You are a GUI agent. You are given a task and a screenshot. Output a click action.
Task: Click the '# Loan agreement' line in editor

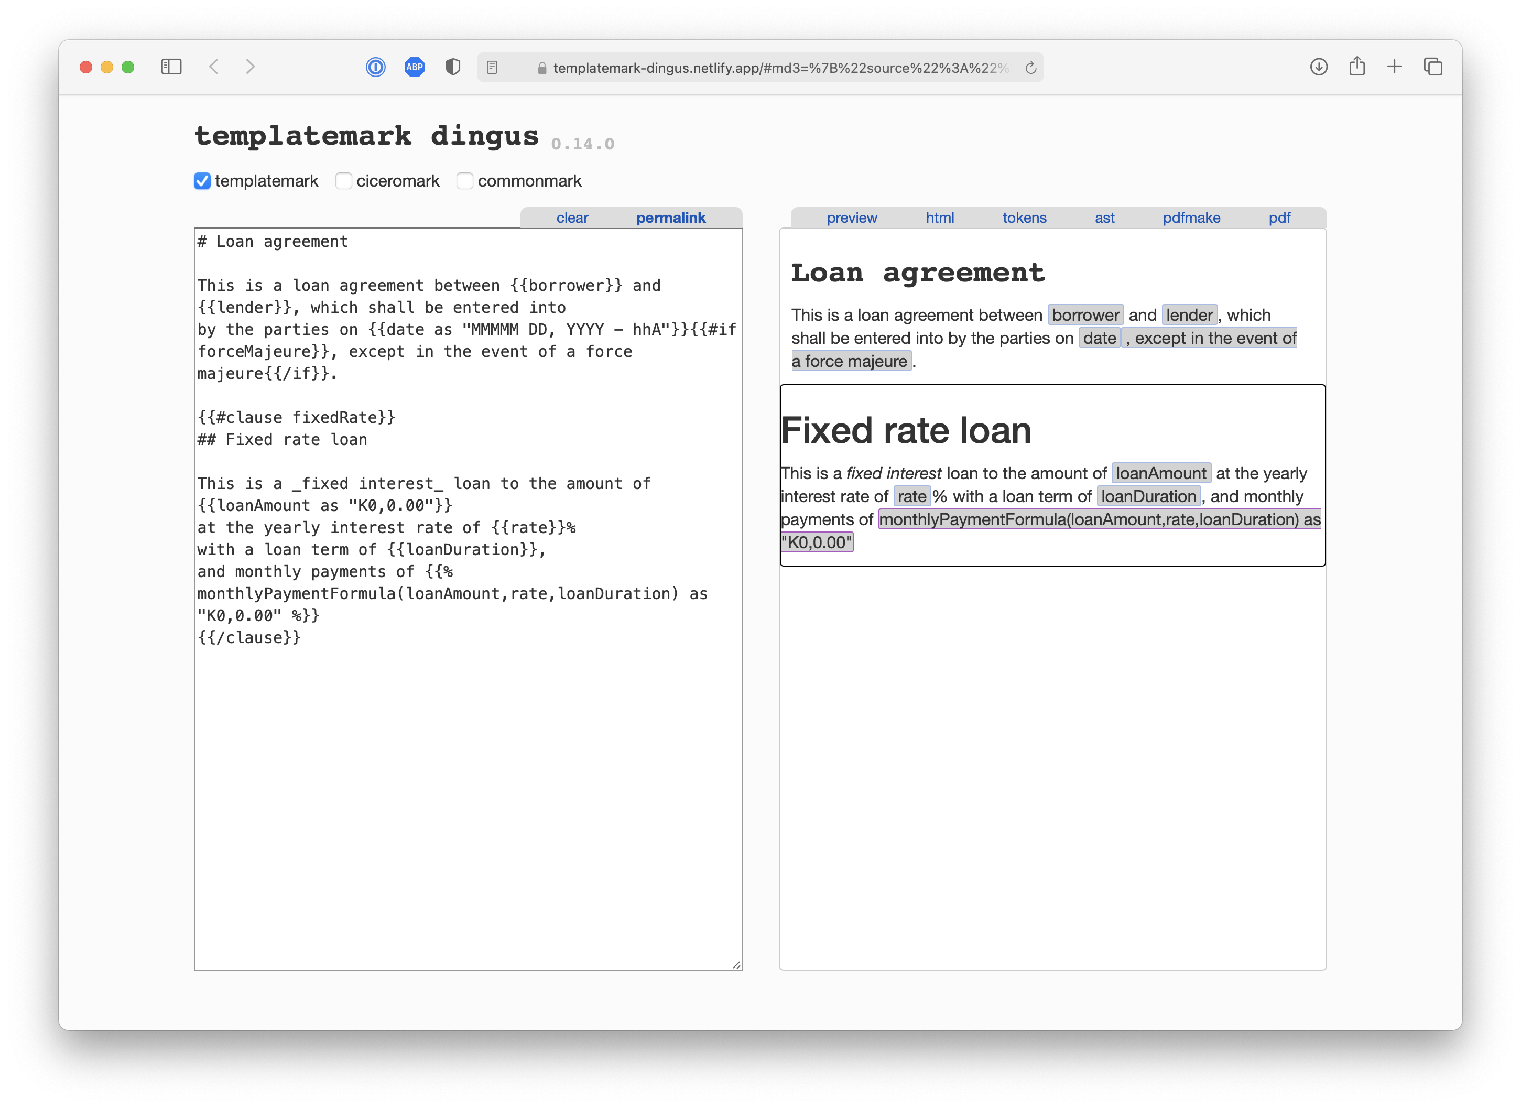(272, 242)
